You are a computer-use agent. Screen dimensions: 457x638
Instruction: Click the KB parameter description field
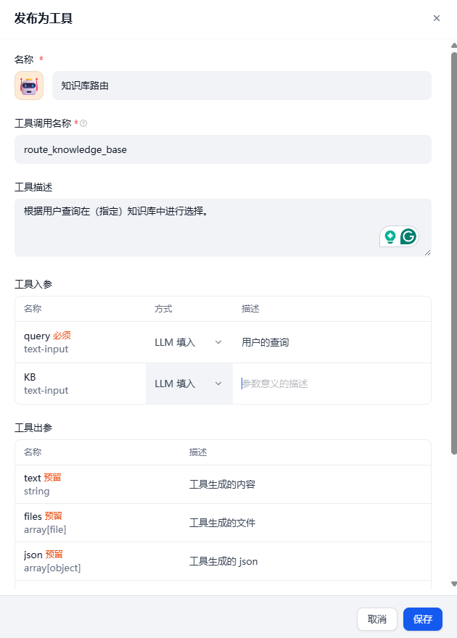331,384
